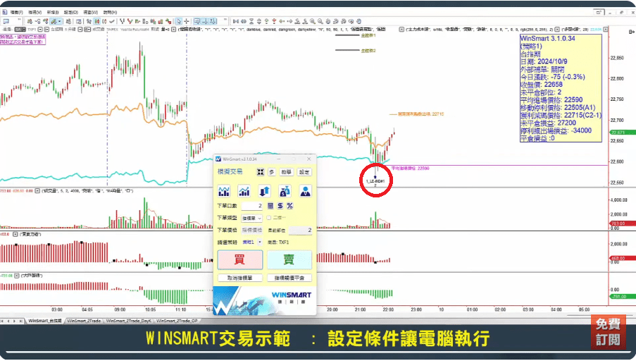The width and height of the screenshot is (636, 361).
Task: Click the calculator icon next to 下單口數
Action: pyautogui.click(x=270, y=206)
